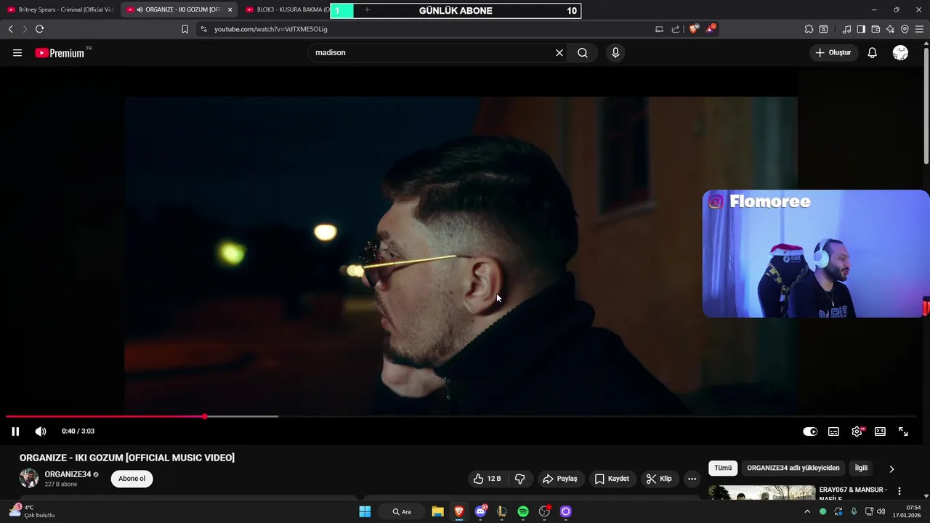The image size is (930, 523).
Task: Open Discord from taskbar
Action: tap(480, 511)
